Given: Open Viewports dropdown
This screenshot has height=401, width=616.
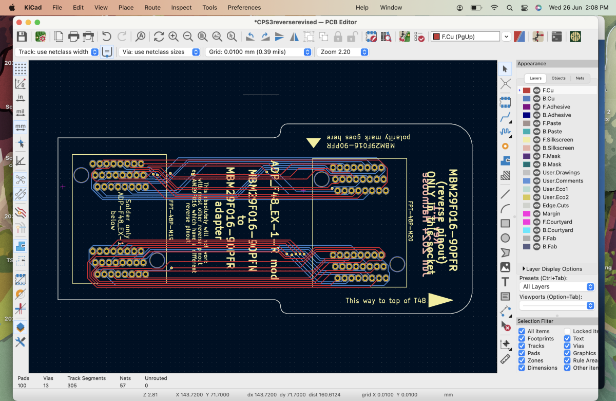Looking at the screenshot, I should (x=557, y=305).
